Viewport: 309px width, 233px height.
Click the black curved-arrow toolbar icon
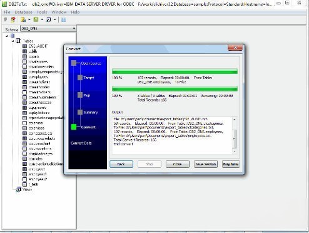[49, 19]
